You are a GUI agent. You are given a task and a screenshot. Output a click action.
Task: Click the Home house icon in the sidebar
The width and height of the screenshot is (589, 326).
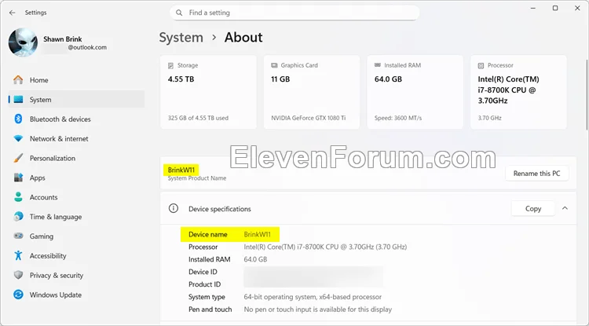click(x=18, y=79)
